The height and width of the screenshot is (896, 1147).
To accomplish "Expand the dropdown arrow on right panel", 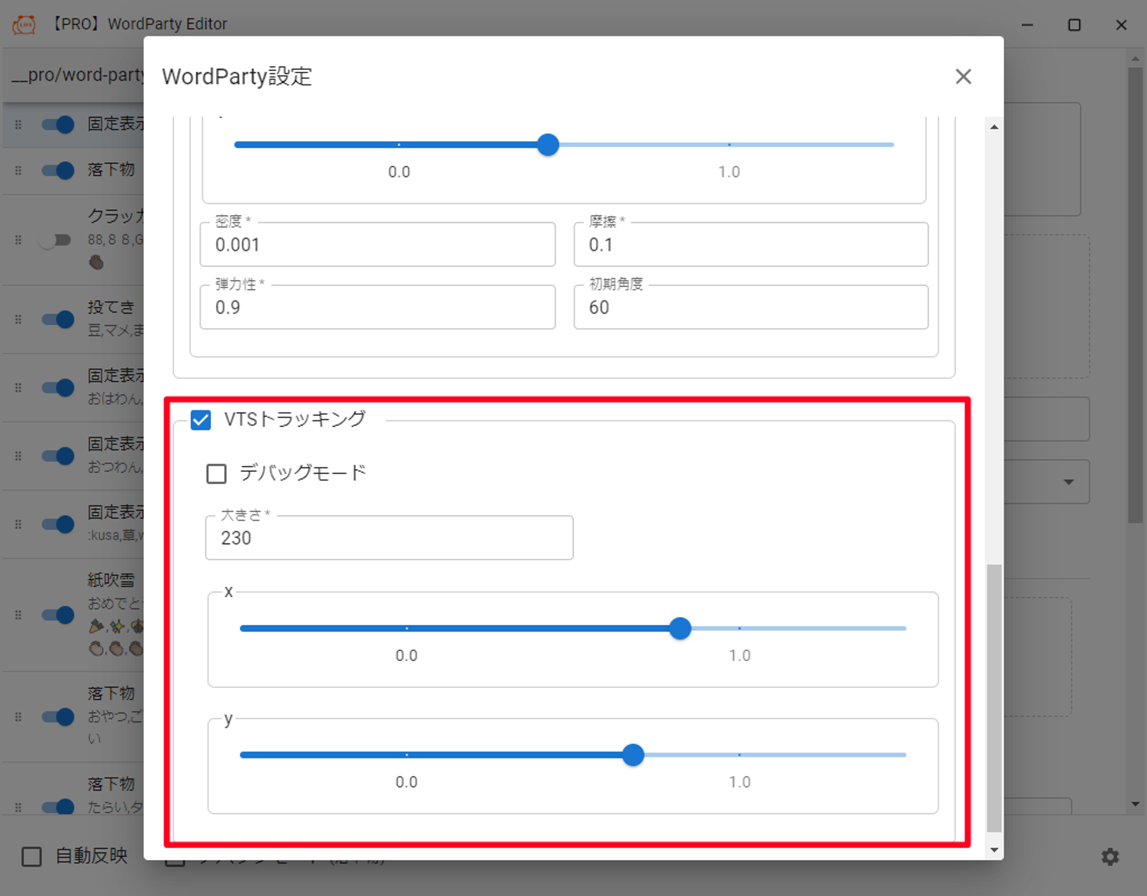I will coord(1068,482).
